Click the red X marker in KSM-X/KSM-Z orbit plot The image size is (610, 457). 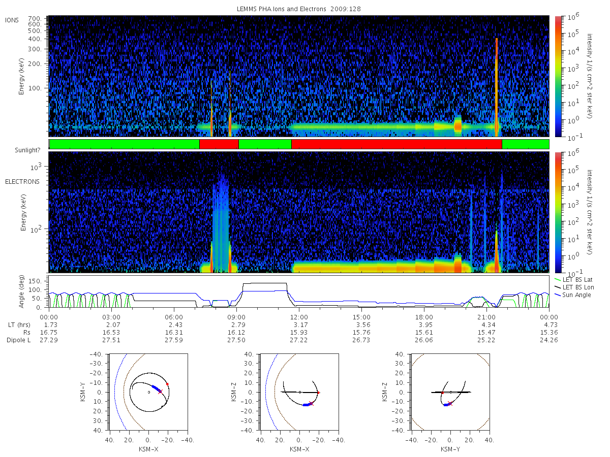pos(311,403)
